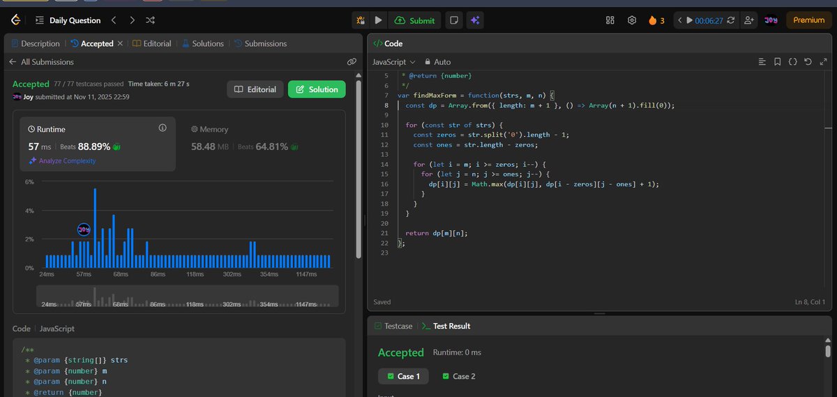837x397 pixels.
Task: Go to the next question arrow
Action: pos(133,20)
